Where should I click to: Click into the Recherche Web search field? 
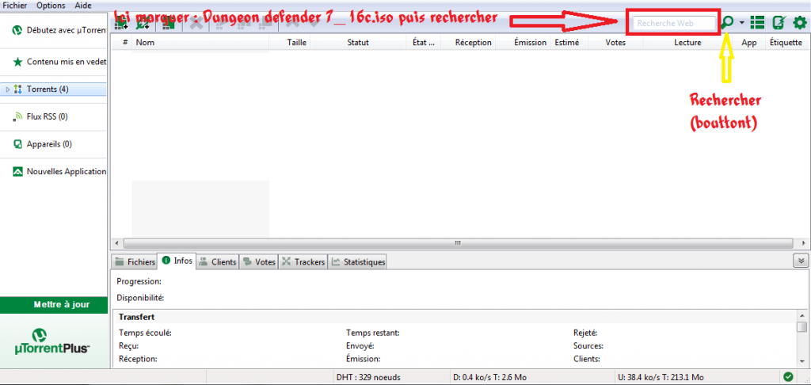(675, 23)
